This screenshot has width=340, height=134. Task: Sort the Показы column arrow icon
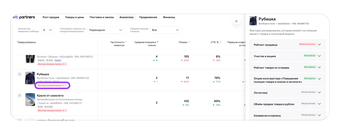click(189, 42)
